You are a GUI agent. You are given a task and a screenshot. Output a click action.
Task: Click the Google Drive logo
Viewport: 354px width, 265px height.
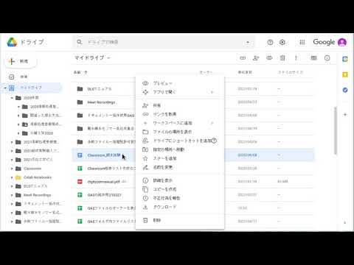(12, 42)
